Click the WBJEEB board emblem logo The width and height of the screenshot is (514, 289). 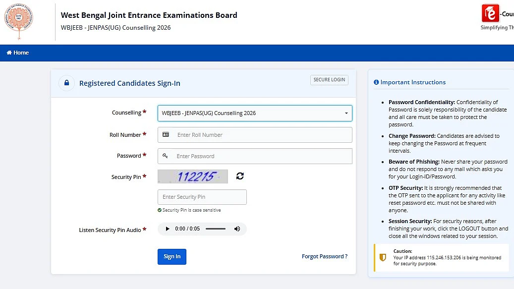tap(19, 22)
